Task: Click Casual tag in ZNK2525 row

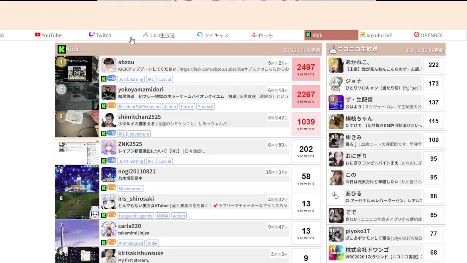Action: coord(165,161)
